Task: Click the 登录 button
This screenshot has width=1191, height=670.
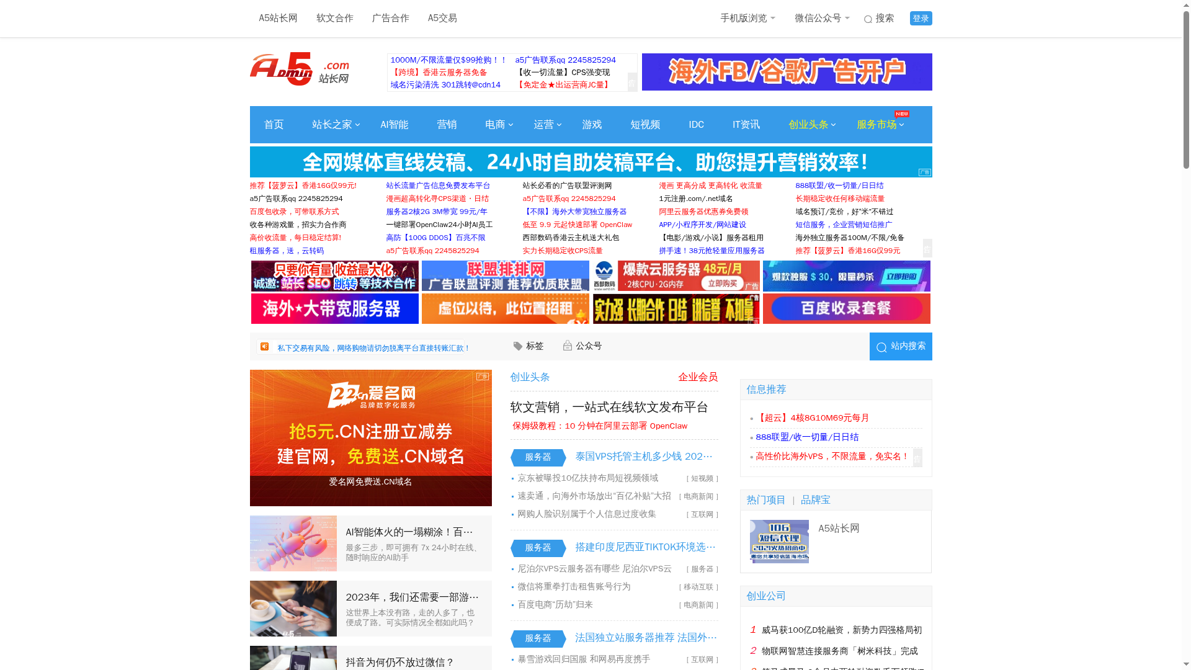Action: coord(921,19)
